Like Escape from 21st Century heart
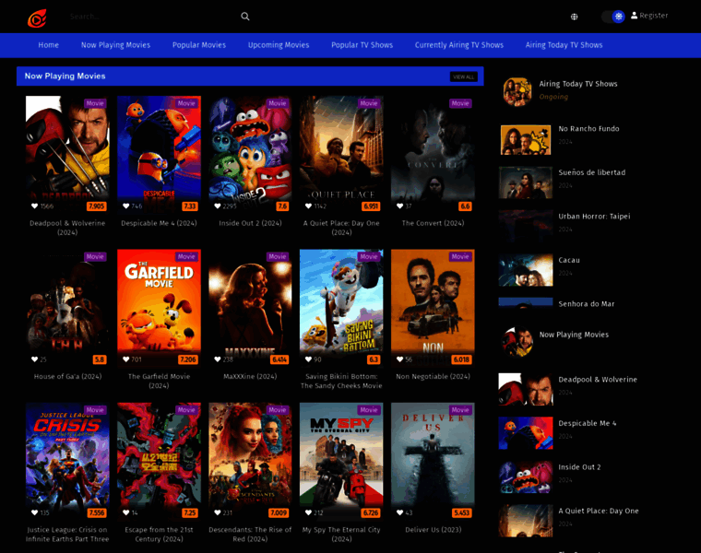 [x=126, y=512]
